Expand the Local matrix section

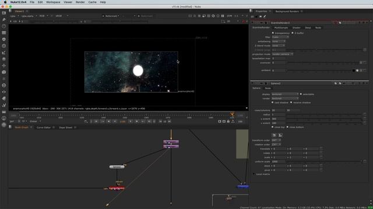[x=254, y=174]
